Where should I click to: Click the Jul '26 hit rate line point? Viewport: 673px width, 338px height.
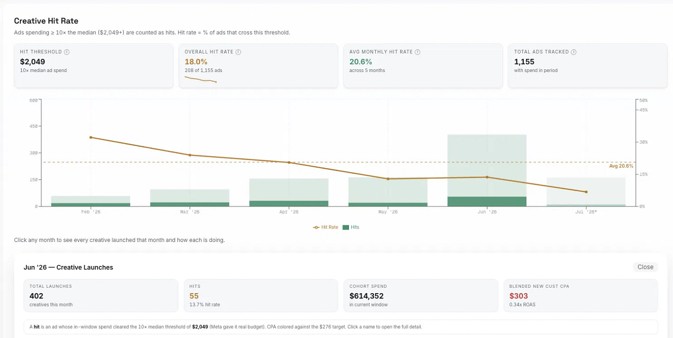(586, 192)
